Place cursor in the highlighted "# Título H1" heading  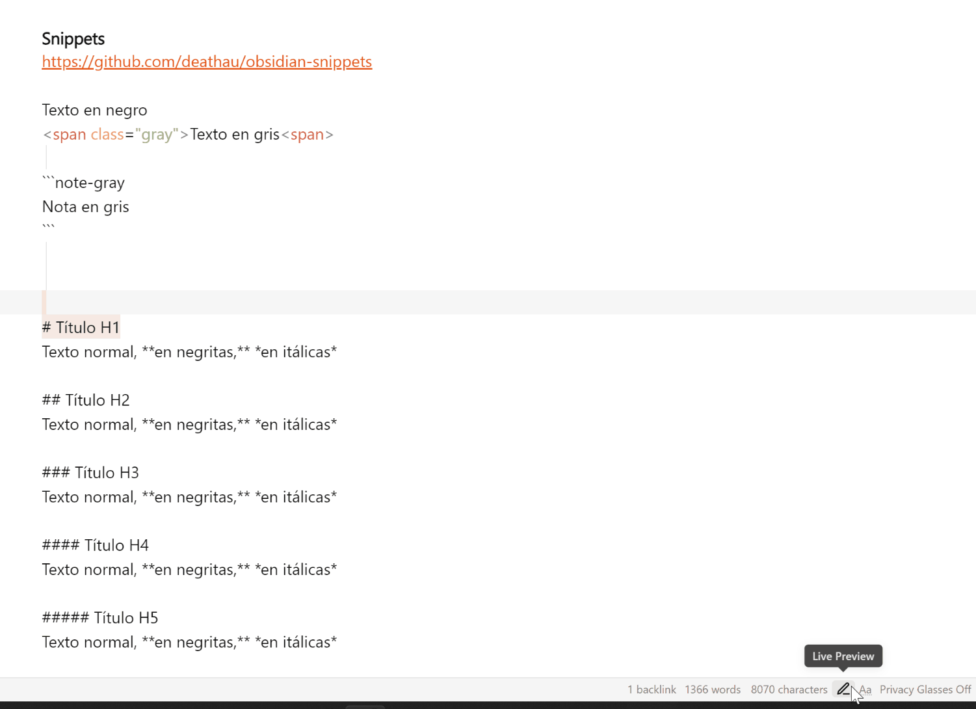(x=80, y=327)
